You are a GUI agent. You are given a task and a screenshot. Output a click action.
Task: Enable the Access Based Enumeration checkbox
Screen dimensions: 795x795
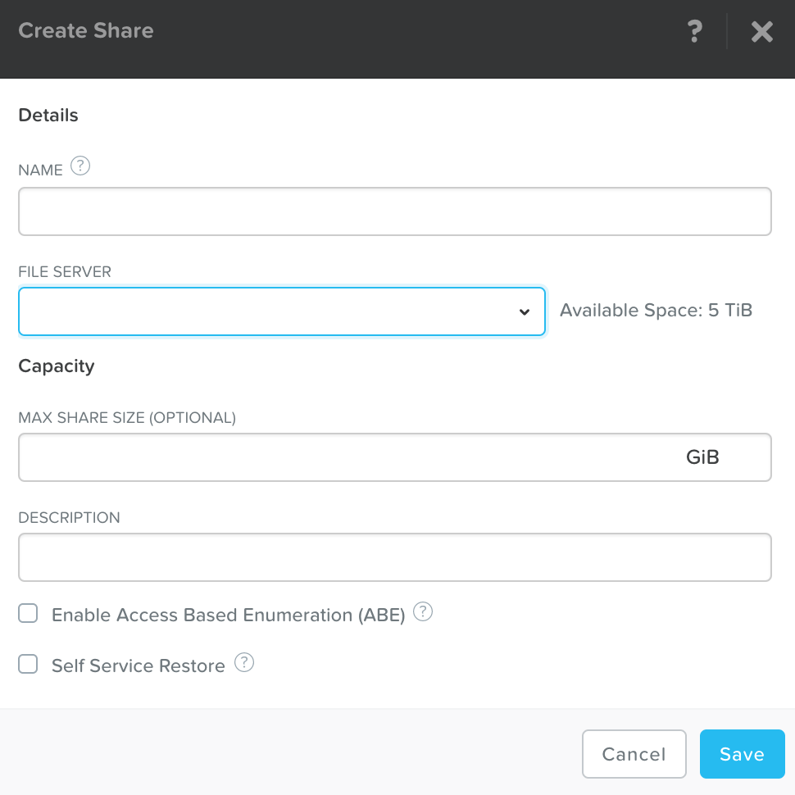[29, 614]
